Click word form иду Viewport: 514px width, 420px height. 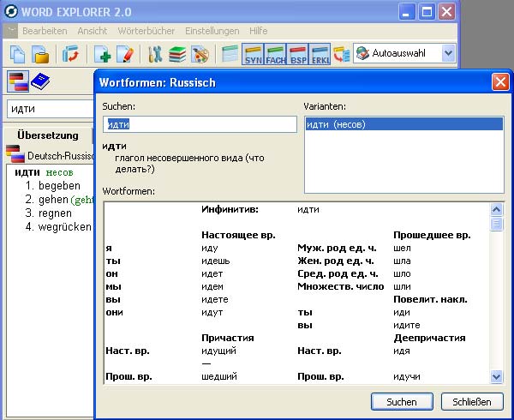(210, 249)
